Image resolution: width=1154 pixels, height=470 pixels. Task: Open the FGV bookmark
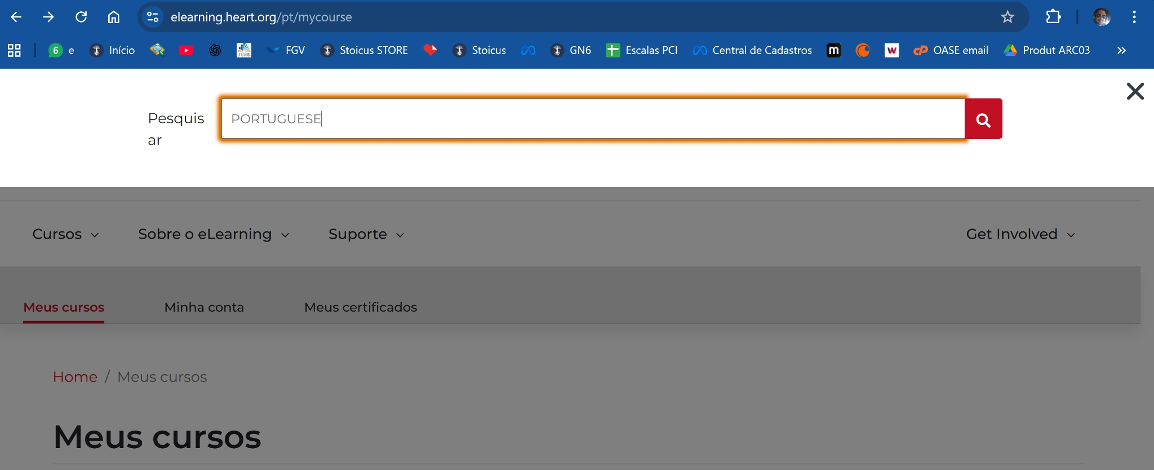(x=286, y=50)
